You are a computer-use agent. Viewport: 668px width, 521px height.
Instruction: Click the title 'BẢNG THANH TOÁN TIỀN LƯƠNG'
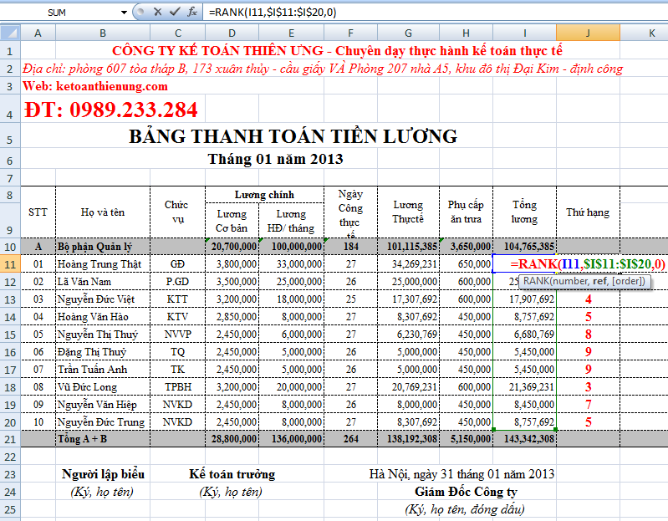tap(293, 137)
